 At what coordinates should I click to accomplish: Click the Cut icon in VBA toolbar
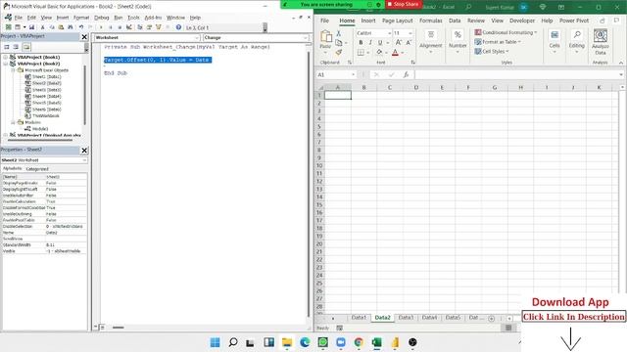(x=42, y=27)
